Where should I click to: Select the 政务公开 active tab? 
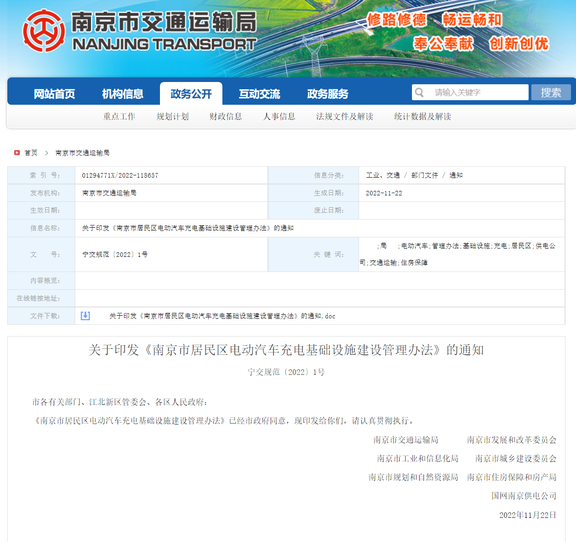click(191, 94)
